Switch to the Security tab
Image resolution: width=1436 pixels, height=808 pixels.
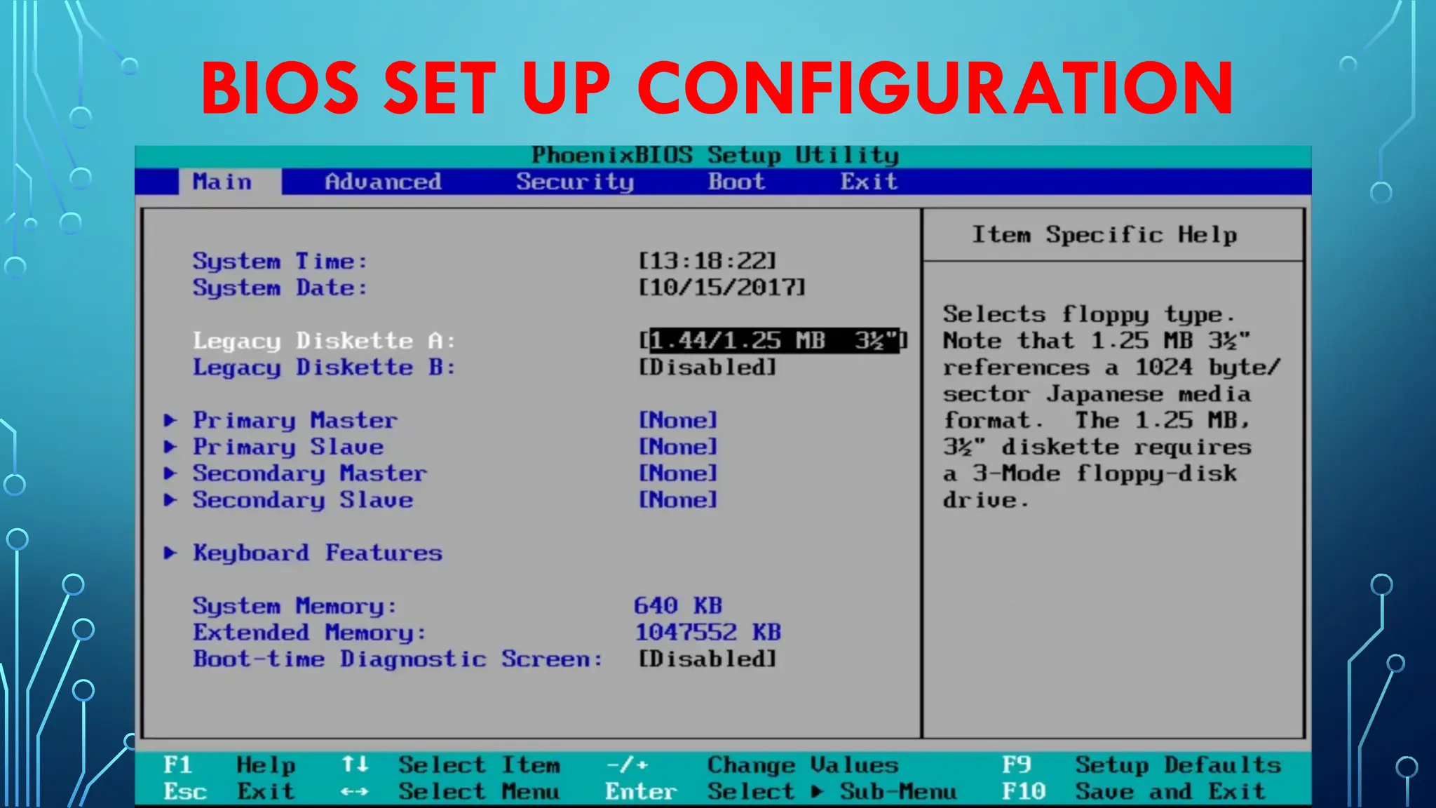575,182
